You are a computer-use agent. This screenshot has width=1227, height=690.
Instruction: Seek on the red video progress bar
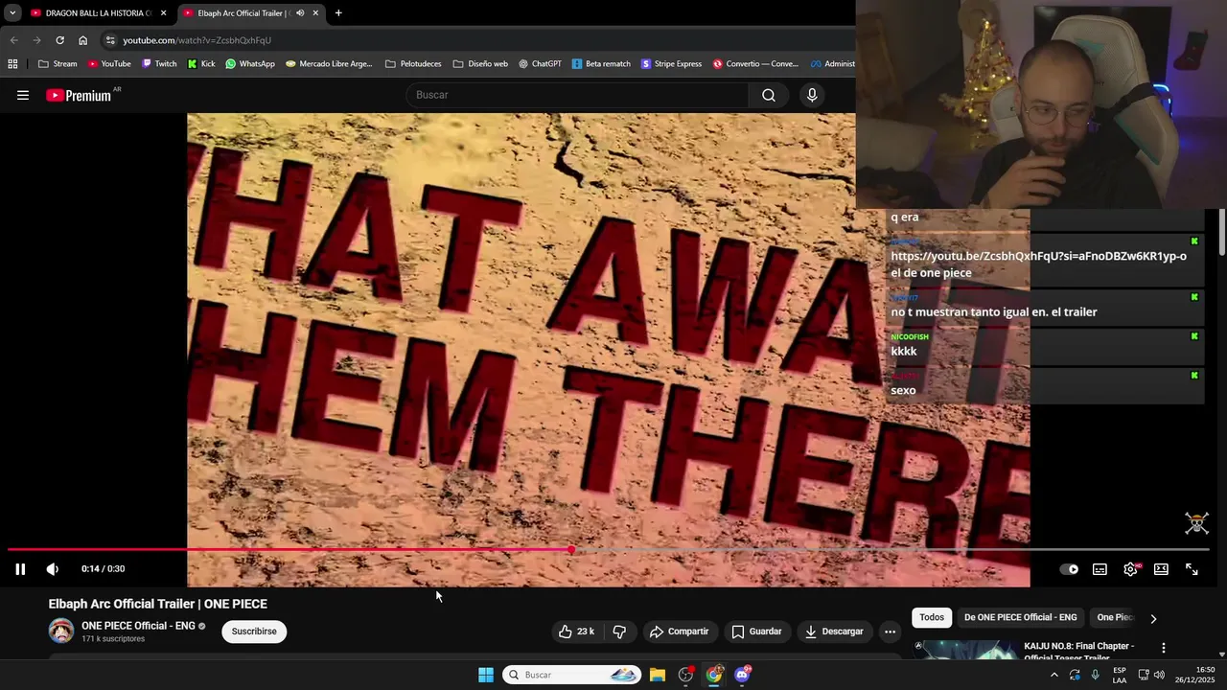click(608, 550)
